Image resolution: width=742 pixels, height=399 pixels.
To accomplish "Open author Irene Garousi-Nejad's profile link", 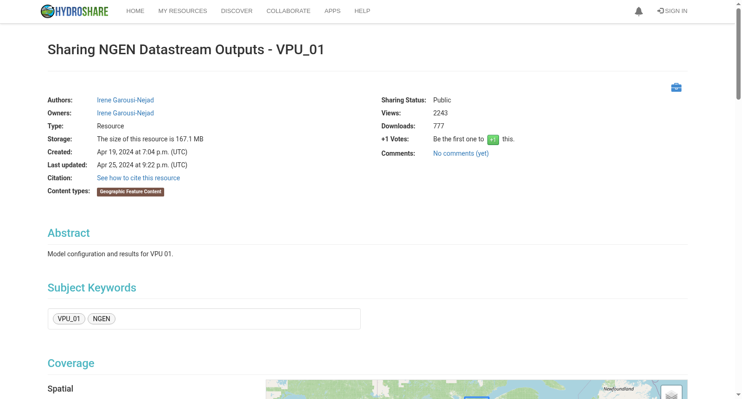I will point(125,100).
